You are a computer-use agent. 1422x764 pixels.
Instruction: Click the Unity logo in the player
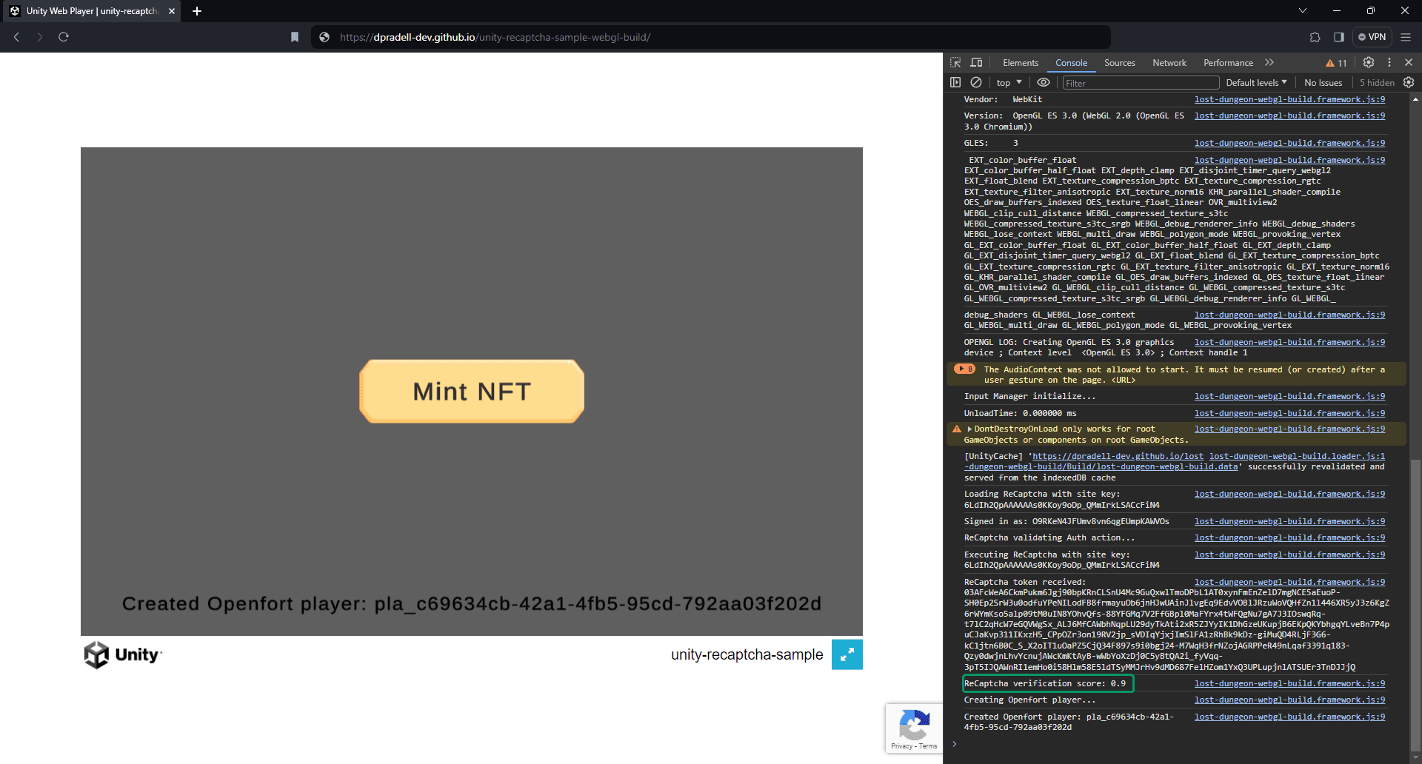122,654
